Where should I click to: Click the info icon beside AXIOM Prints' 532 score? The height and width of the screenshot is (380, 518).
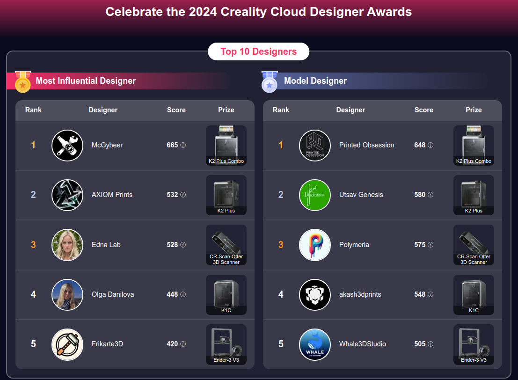point(183,195)
